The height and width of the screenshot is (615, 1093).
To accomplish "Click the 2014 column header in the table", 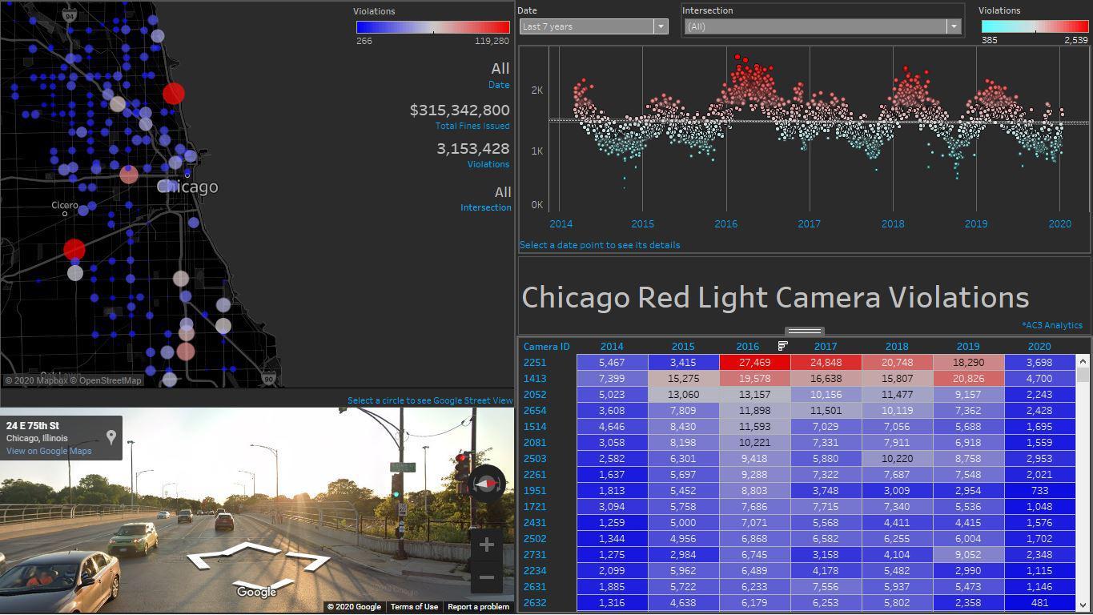I will [612, 346].
